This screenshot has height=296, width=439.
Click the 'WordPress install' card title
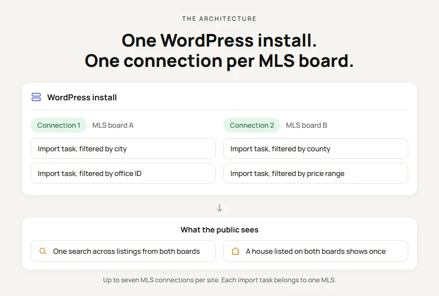pos(82,98)
